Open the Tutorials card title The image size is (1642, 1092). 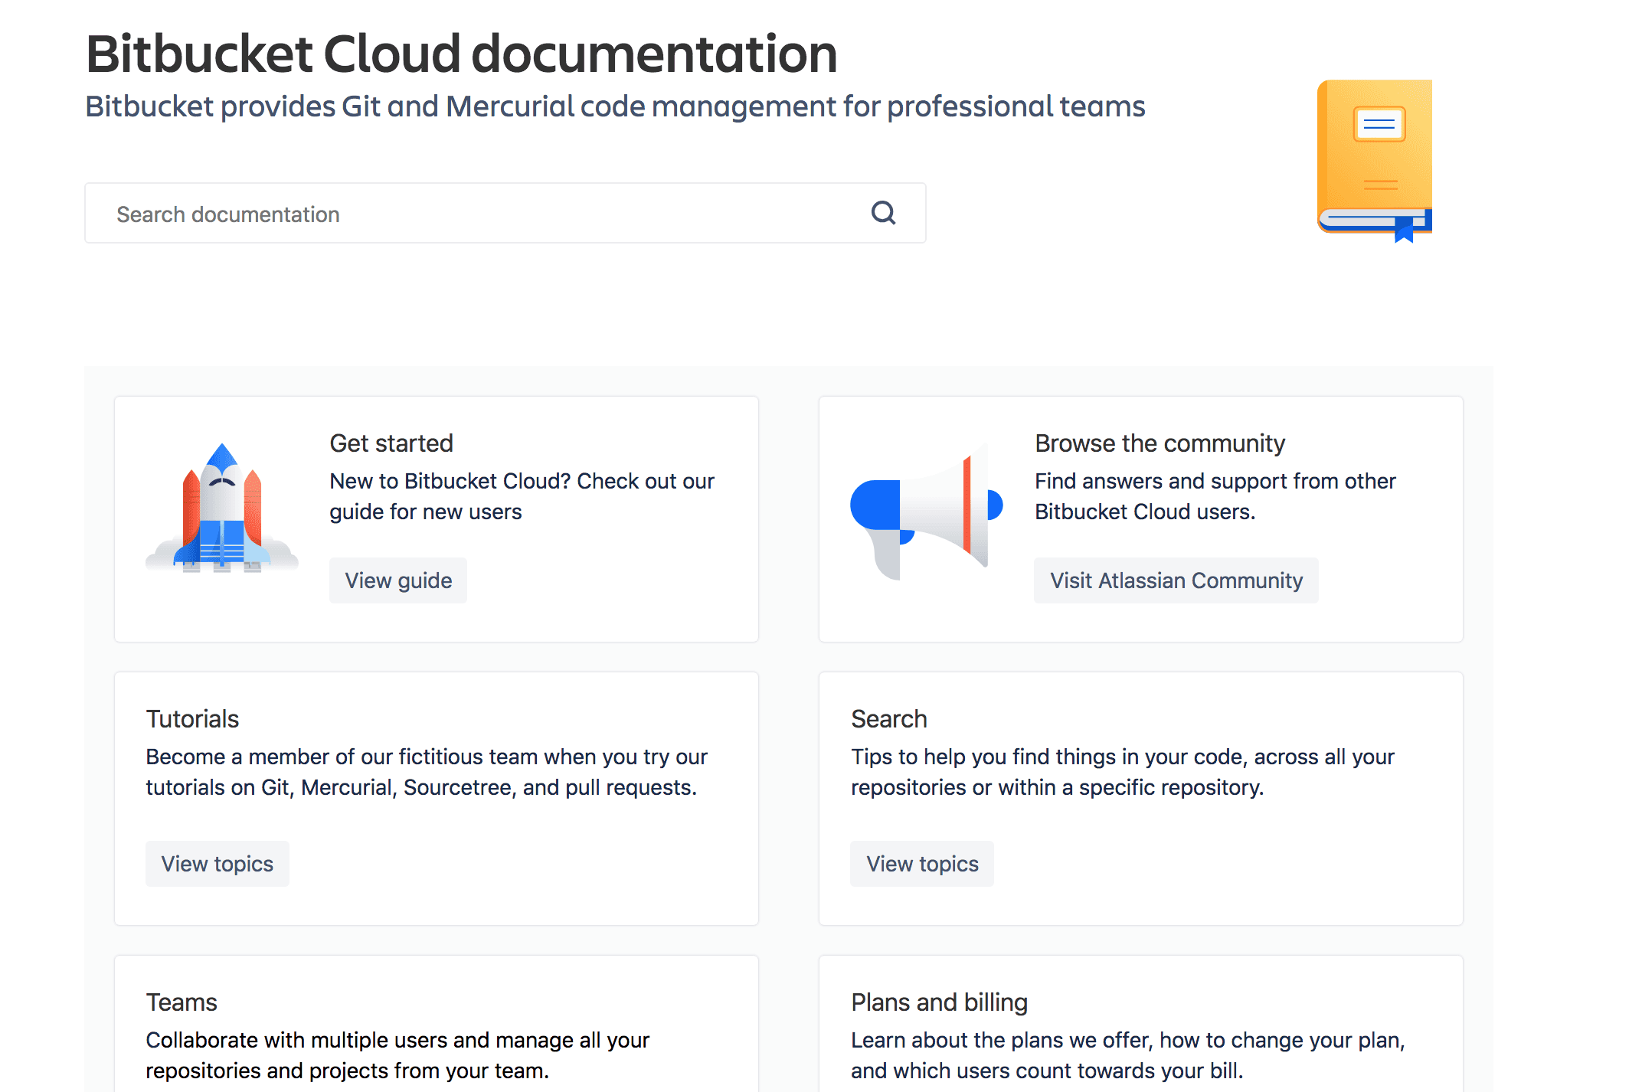[x=192, y=719]
